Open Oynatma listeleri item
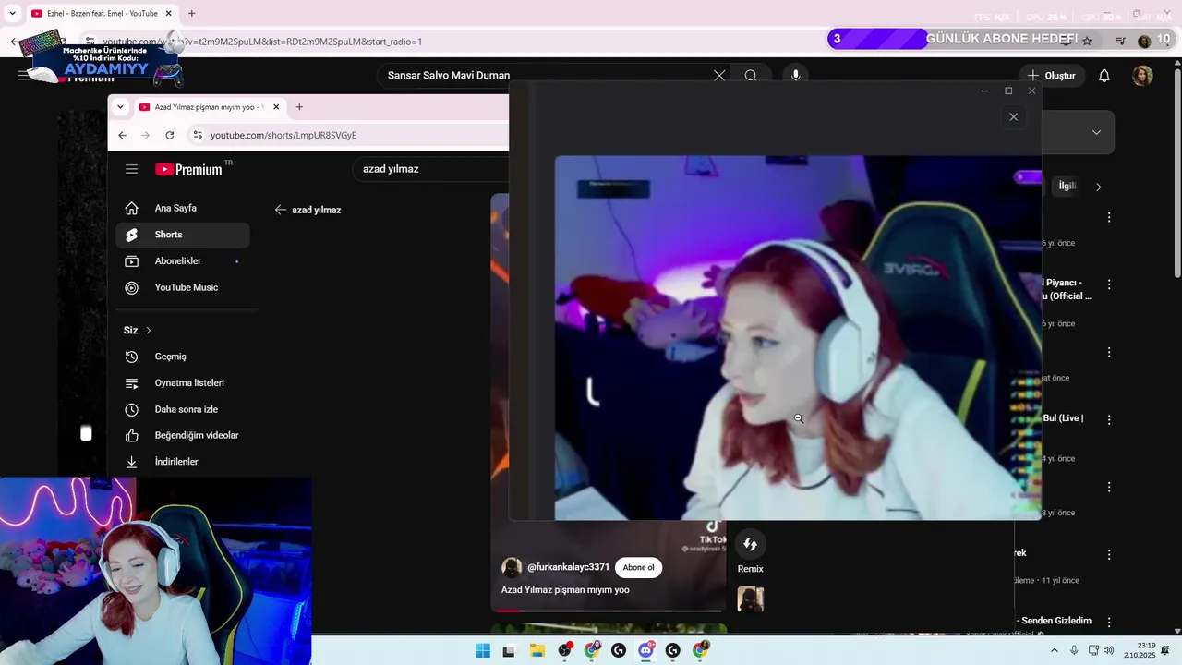Viewport: 1182px width, 665px height. pos(183,382)
